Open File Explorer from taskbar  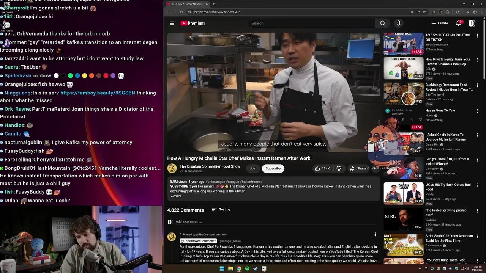pyautogui.click(x=230, y=268)
